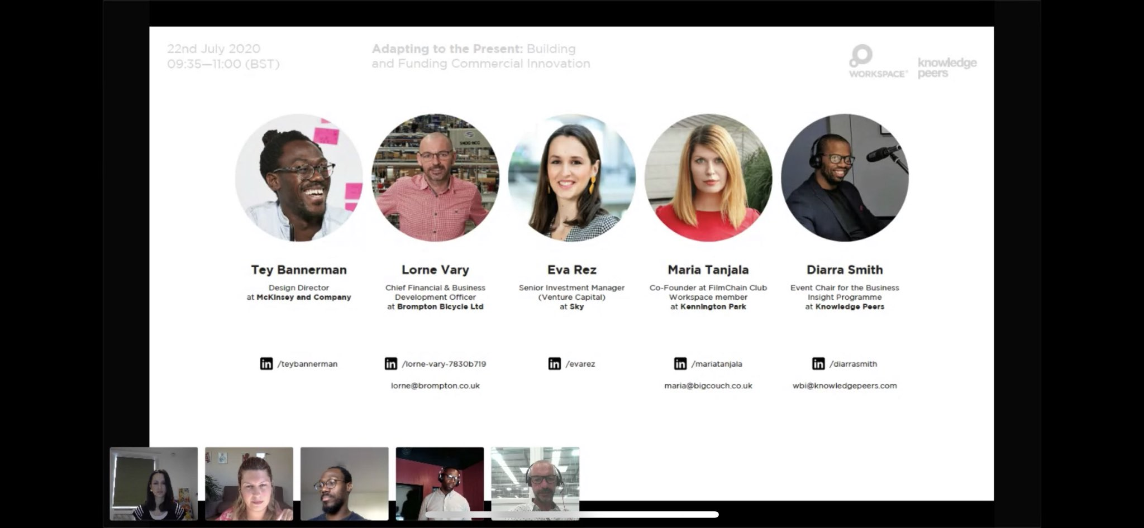Select Lorne Vary's circular profile photo
The image size is (1144, 528).
point(436,178)
